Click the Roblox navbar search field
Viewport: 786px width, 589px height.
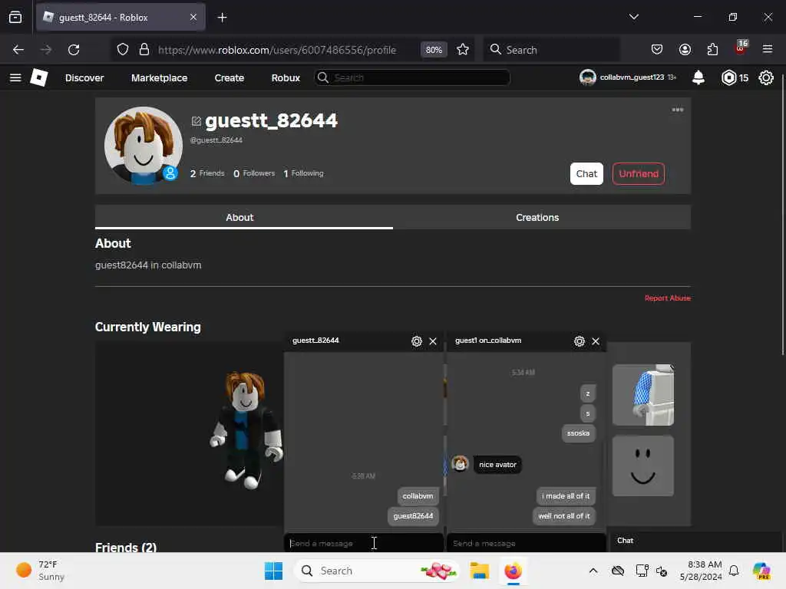pyautogui.click(x=412, y=77)
